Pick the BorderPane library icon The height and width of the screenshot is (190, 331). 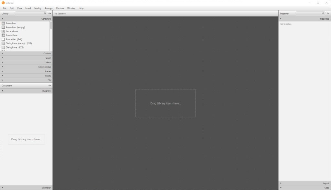tap(3, 35)
